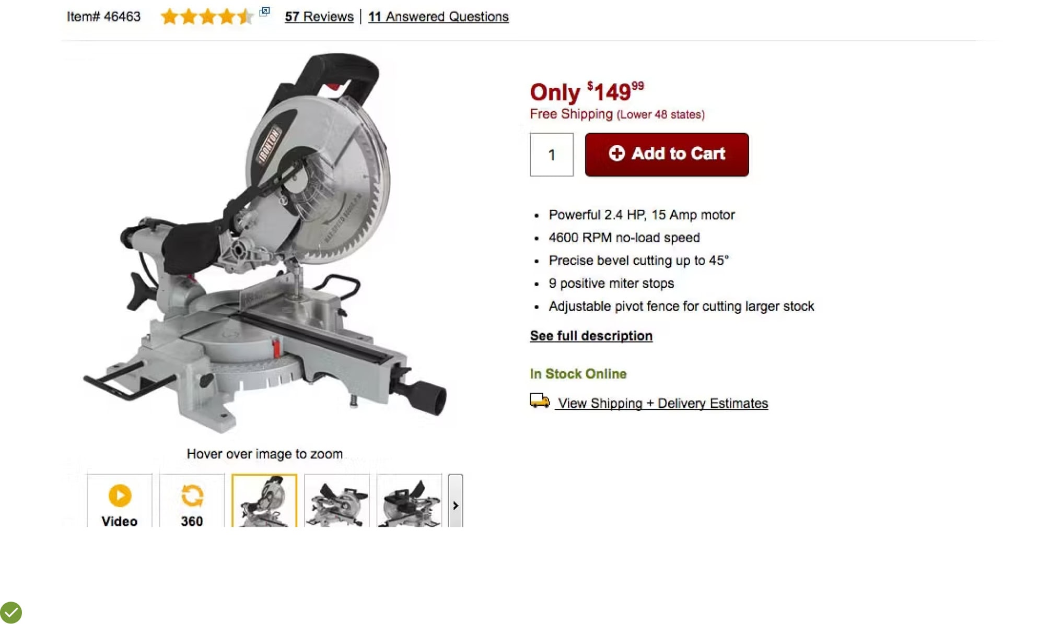Screen dimensions: 1061x624
Task: Click the green checkmark badge icon
Action: point(11,613)
